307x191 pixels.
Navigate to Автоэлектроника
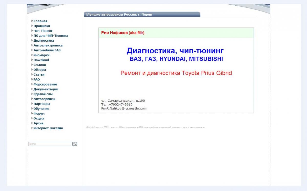(x=48, y=45)
